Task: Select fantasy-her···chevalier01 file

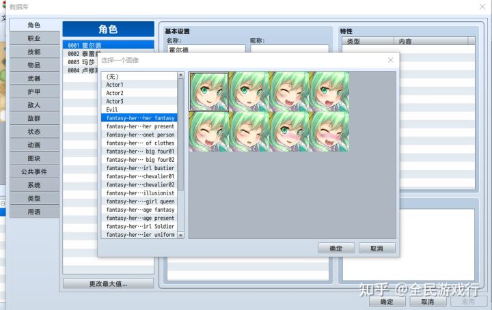Action: point(139,176)
